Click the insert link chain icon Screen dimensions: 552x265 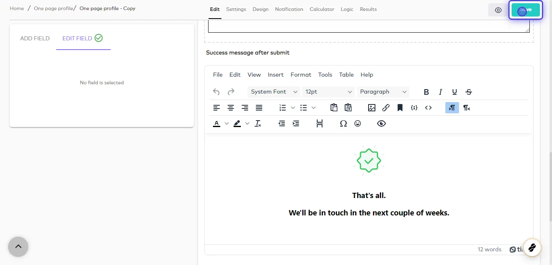(x=386, y=108)
